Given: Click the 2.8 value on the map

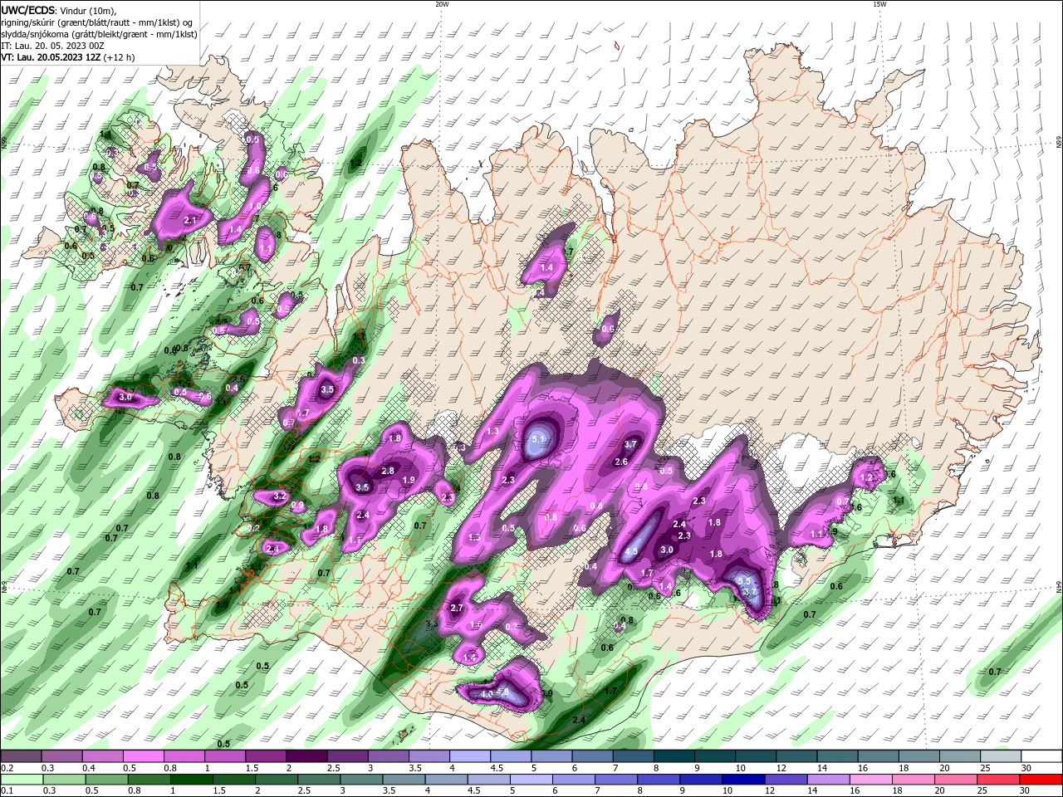Looking at the screenshot, I should [388, 471].
